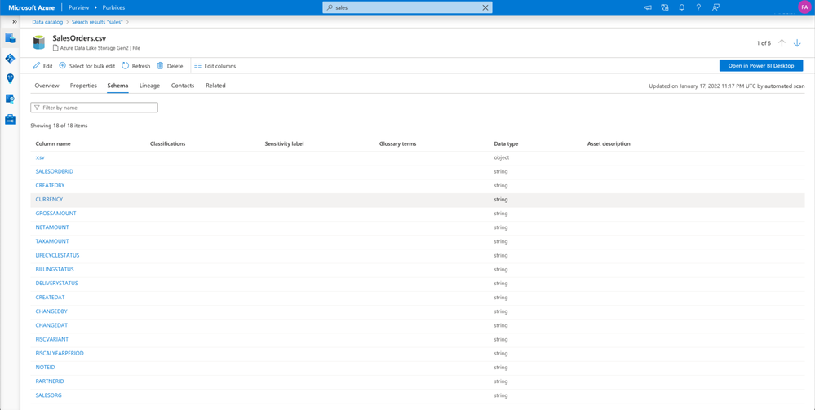This screenshot has height=410, width=815.
Task: Open the CHANGEDAT column link
Action: click(51, 325)
